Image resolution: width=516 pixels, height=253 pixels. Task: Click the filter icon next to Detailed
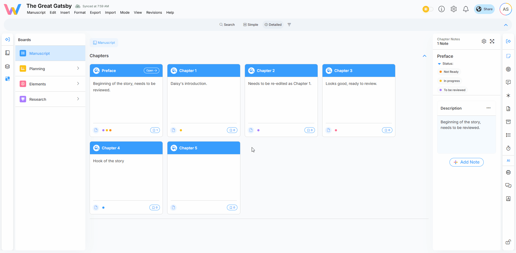(289, 25)
